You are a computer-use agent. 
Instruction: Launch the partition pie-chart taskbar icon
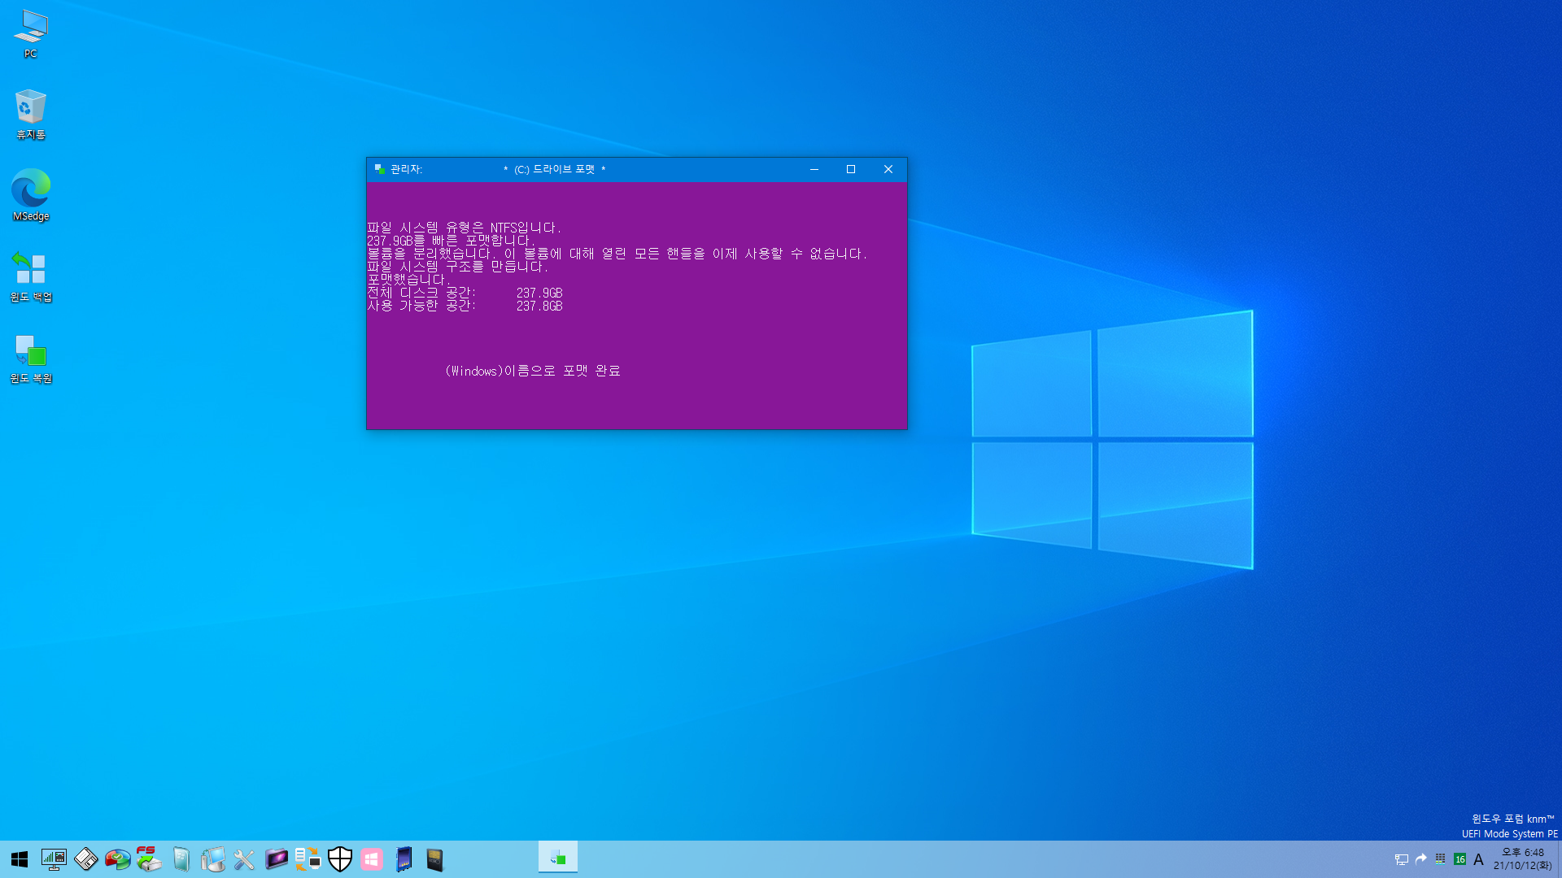(117, 859)
